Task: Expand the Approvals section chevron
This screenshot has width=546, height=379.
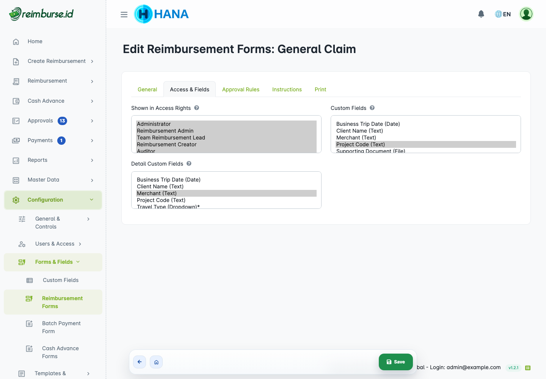Action: pyautogui.click(x=92, y=121)
